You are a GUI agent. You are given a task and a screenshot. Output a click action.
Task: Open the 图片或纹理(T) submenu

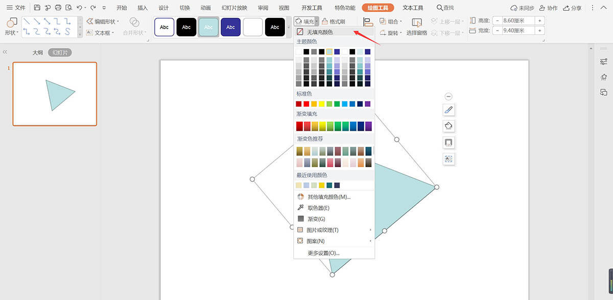334,230
